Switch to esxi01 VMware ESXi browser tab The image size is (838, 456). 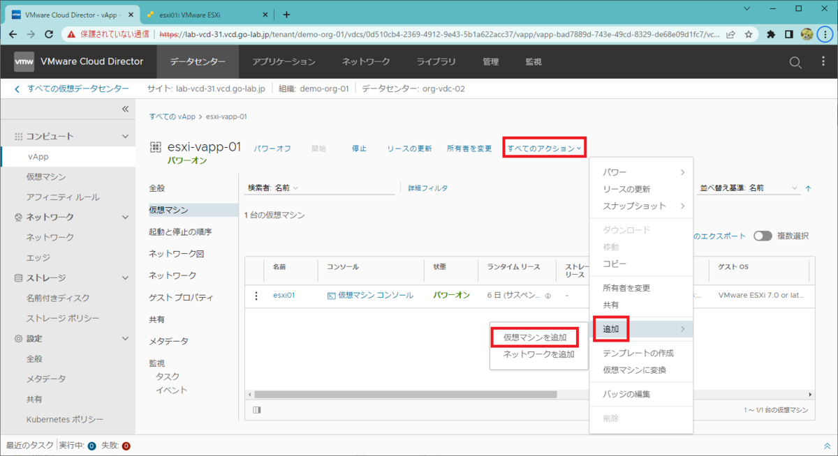pos(206,14)
